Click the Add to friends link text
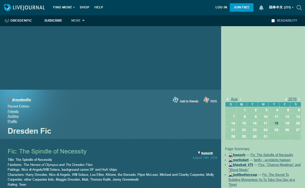This screenshot has width=305, height=188. coord(189,101)
